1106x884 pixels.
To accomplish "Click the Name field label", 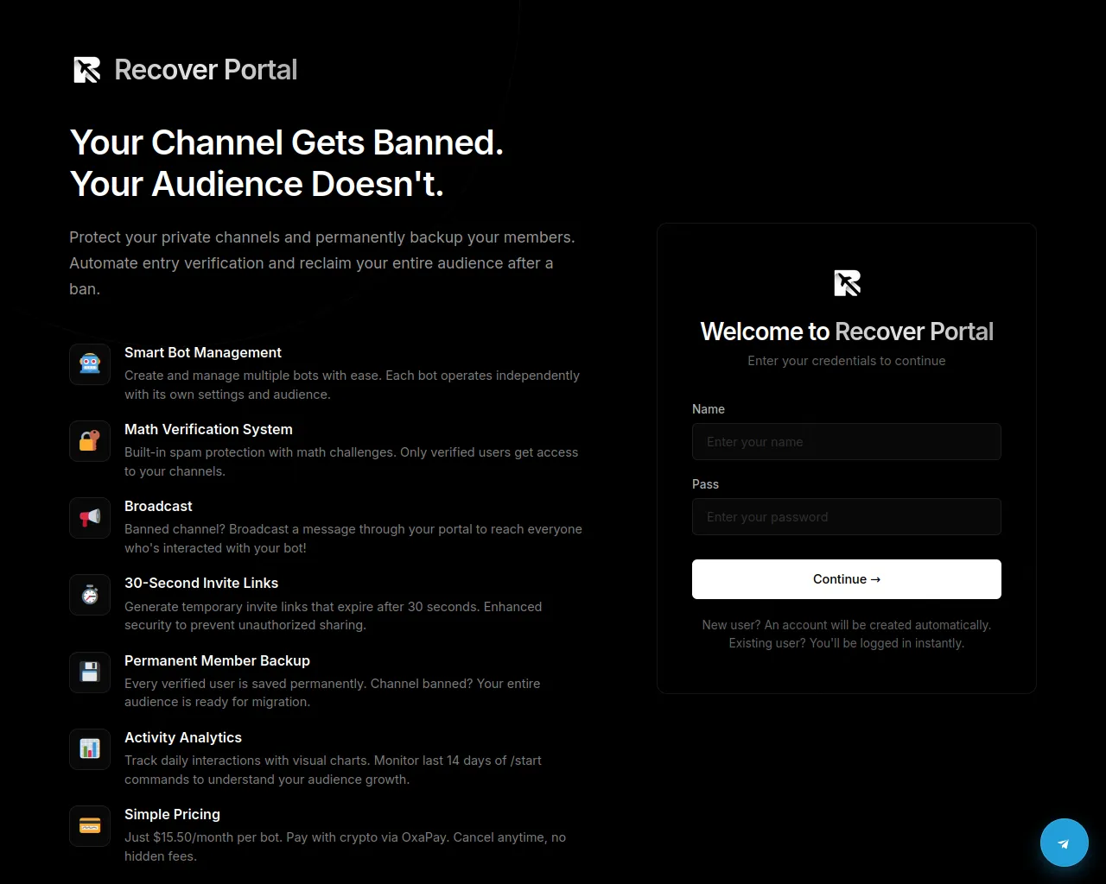I will (x=709, y=409).
